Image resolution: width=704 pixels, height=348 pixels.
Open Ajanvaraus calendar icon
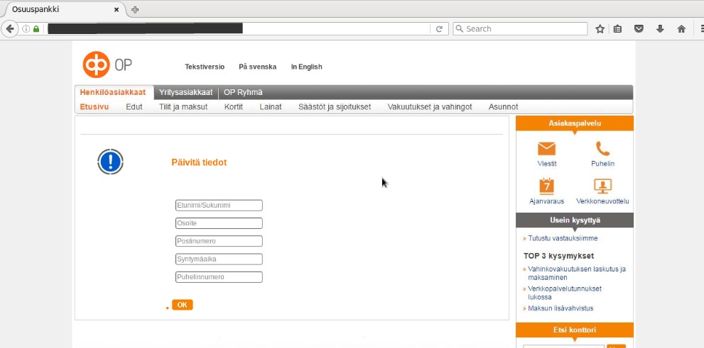(x=546, y=186)
